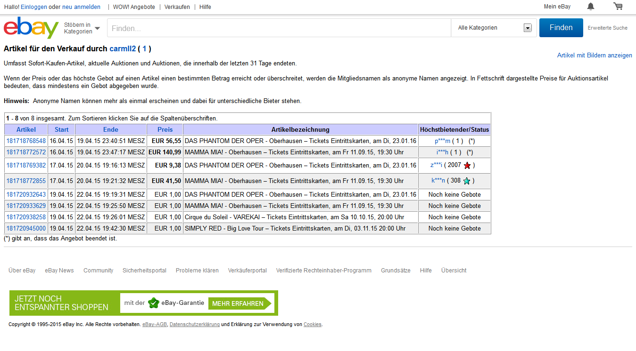Click end time 20.04.15 19:16:13 MESZ
This screenshot has width=636, height=351.
point(111,165)
